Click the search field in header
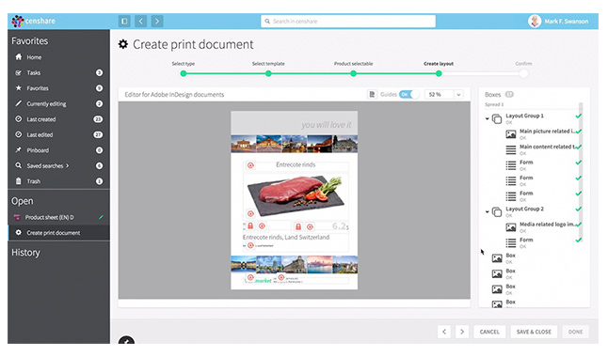Viewport: 608px width, 357px height. point(348,22)
